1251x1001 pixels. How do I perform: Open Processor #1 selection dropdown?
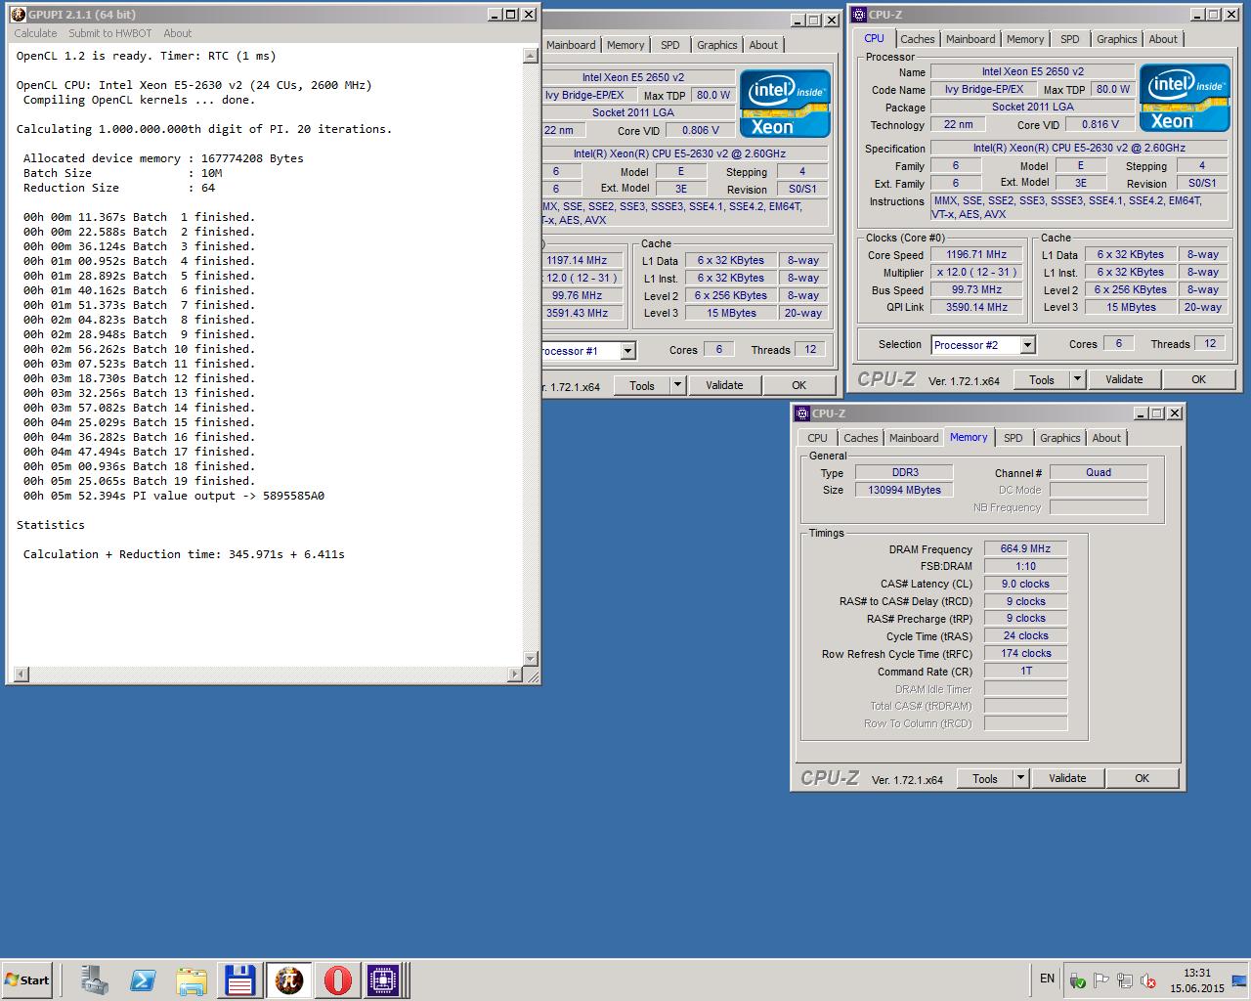(628, 351)
